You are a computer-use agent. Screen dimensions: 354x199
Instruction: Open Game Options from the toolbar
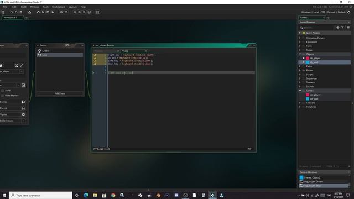[61, 12]
